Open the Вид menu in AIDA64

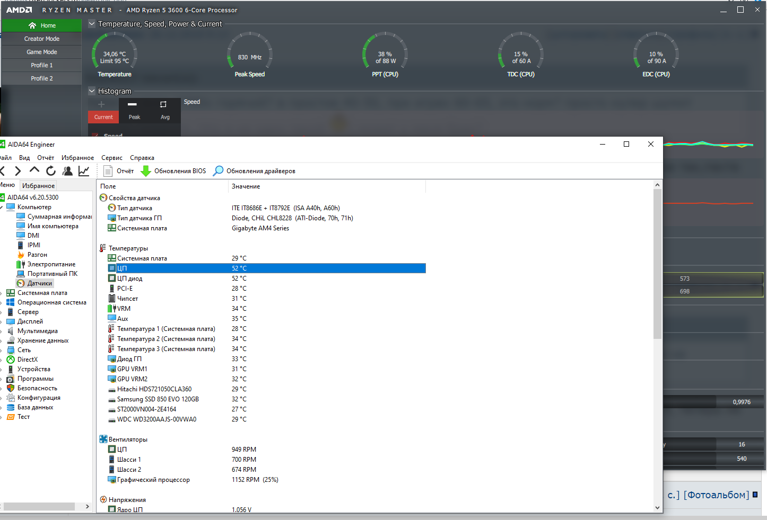[24, 158]
